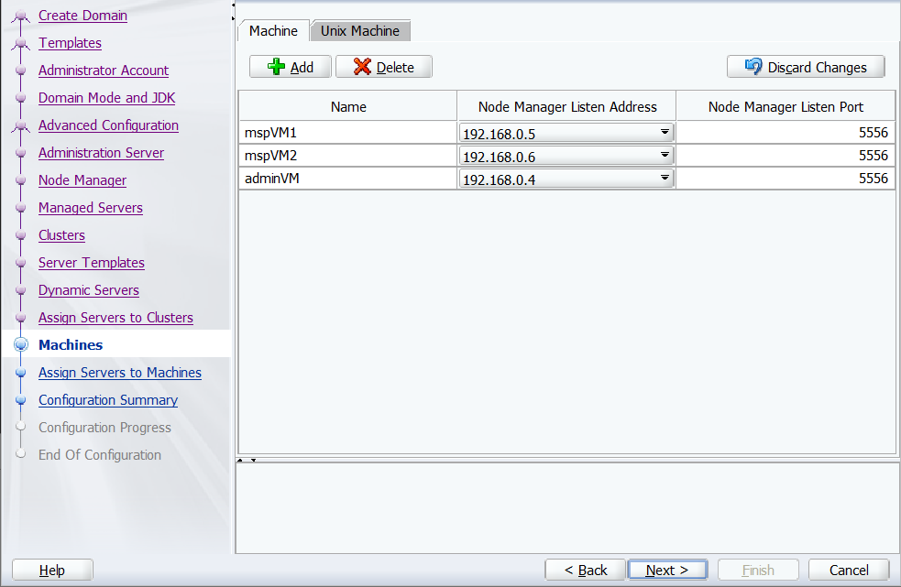This screenshot has height=587, width=901.
Task: Click the highlighted Machines node icon
Action: click(x=20, y=345)
